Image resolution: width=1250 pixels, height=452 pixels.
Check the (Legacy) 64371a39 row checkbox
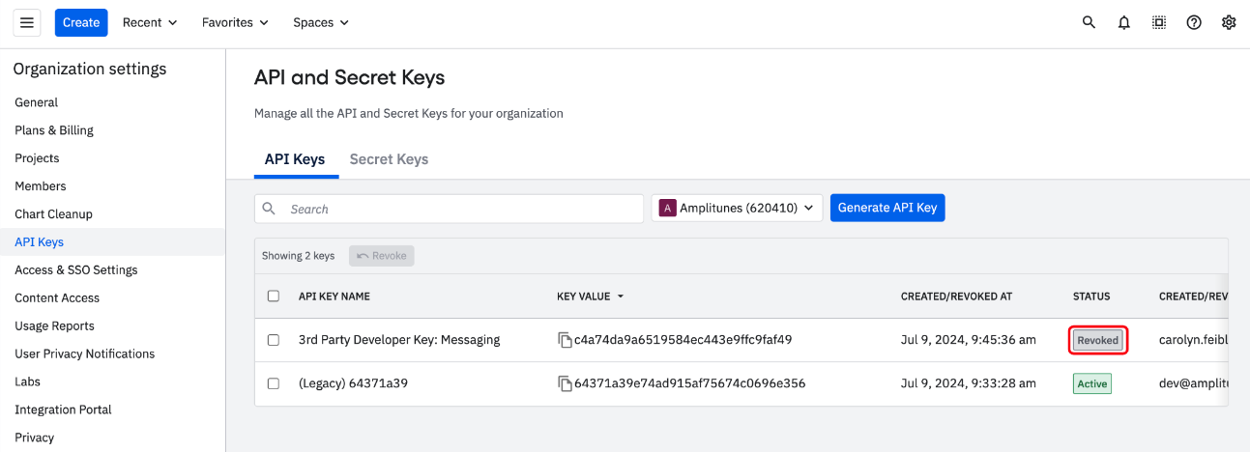coord(274,383)
